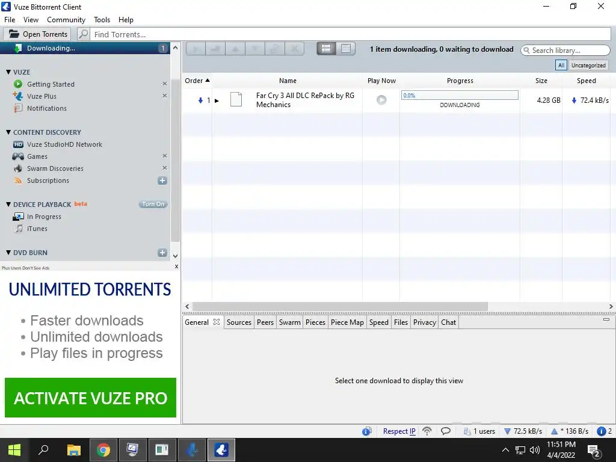Open the Piece Map tab
This screenshot has width=616, height=462.
click(x=347, y=322)
